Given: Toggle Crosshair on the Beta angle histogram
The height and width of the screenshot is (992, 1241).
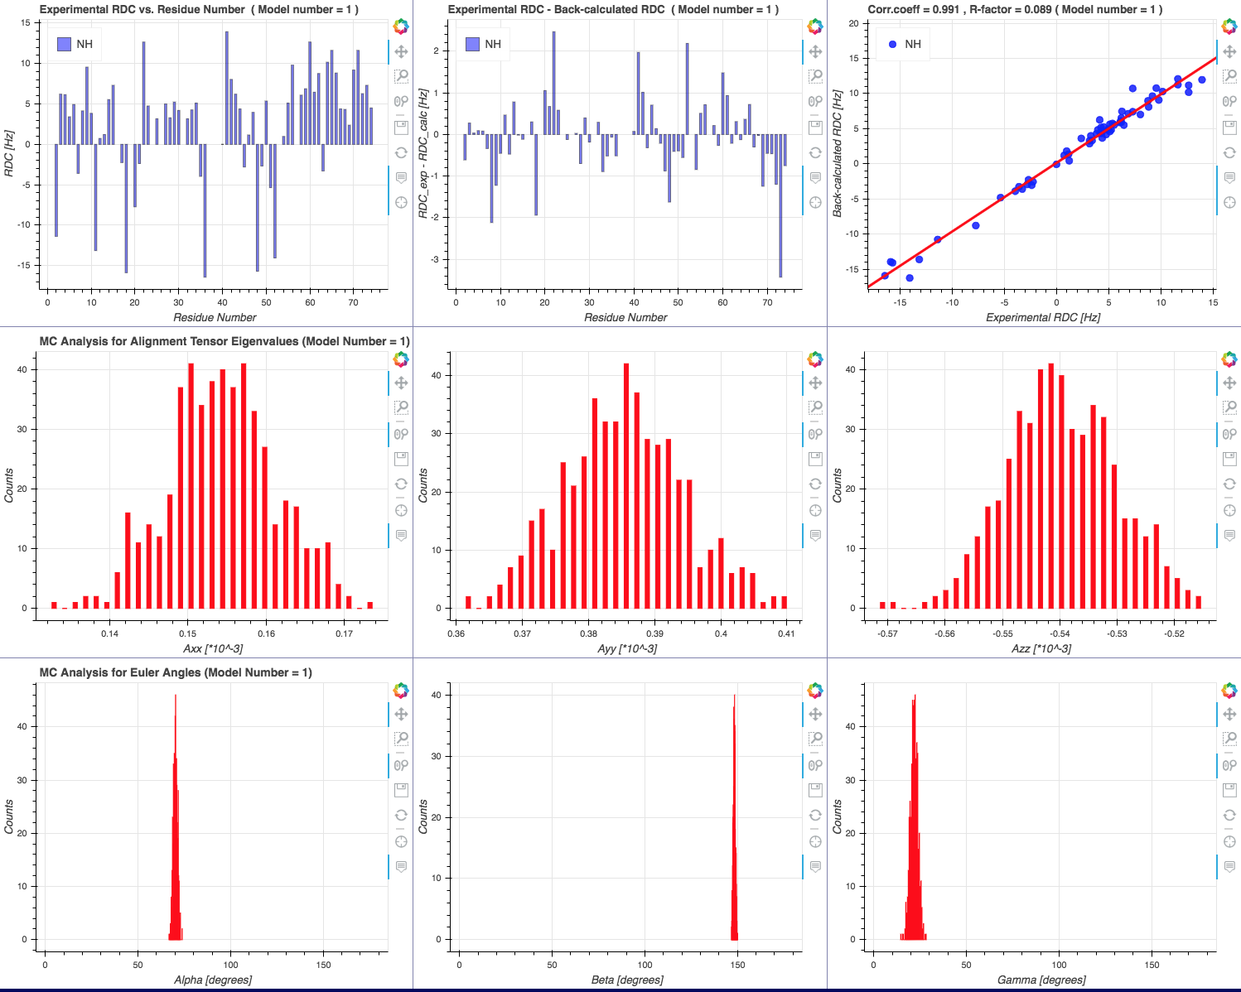Looking at the screenshot, I should (815, 841).
